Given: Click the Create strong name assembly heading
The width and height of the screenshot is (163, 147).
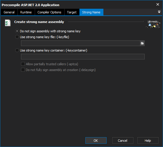Looking at the screenshot, I should (39, 22).
